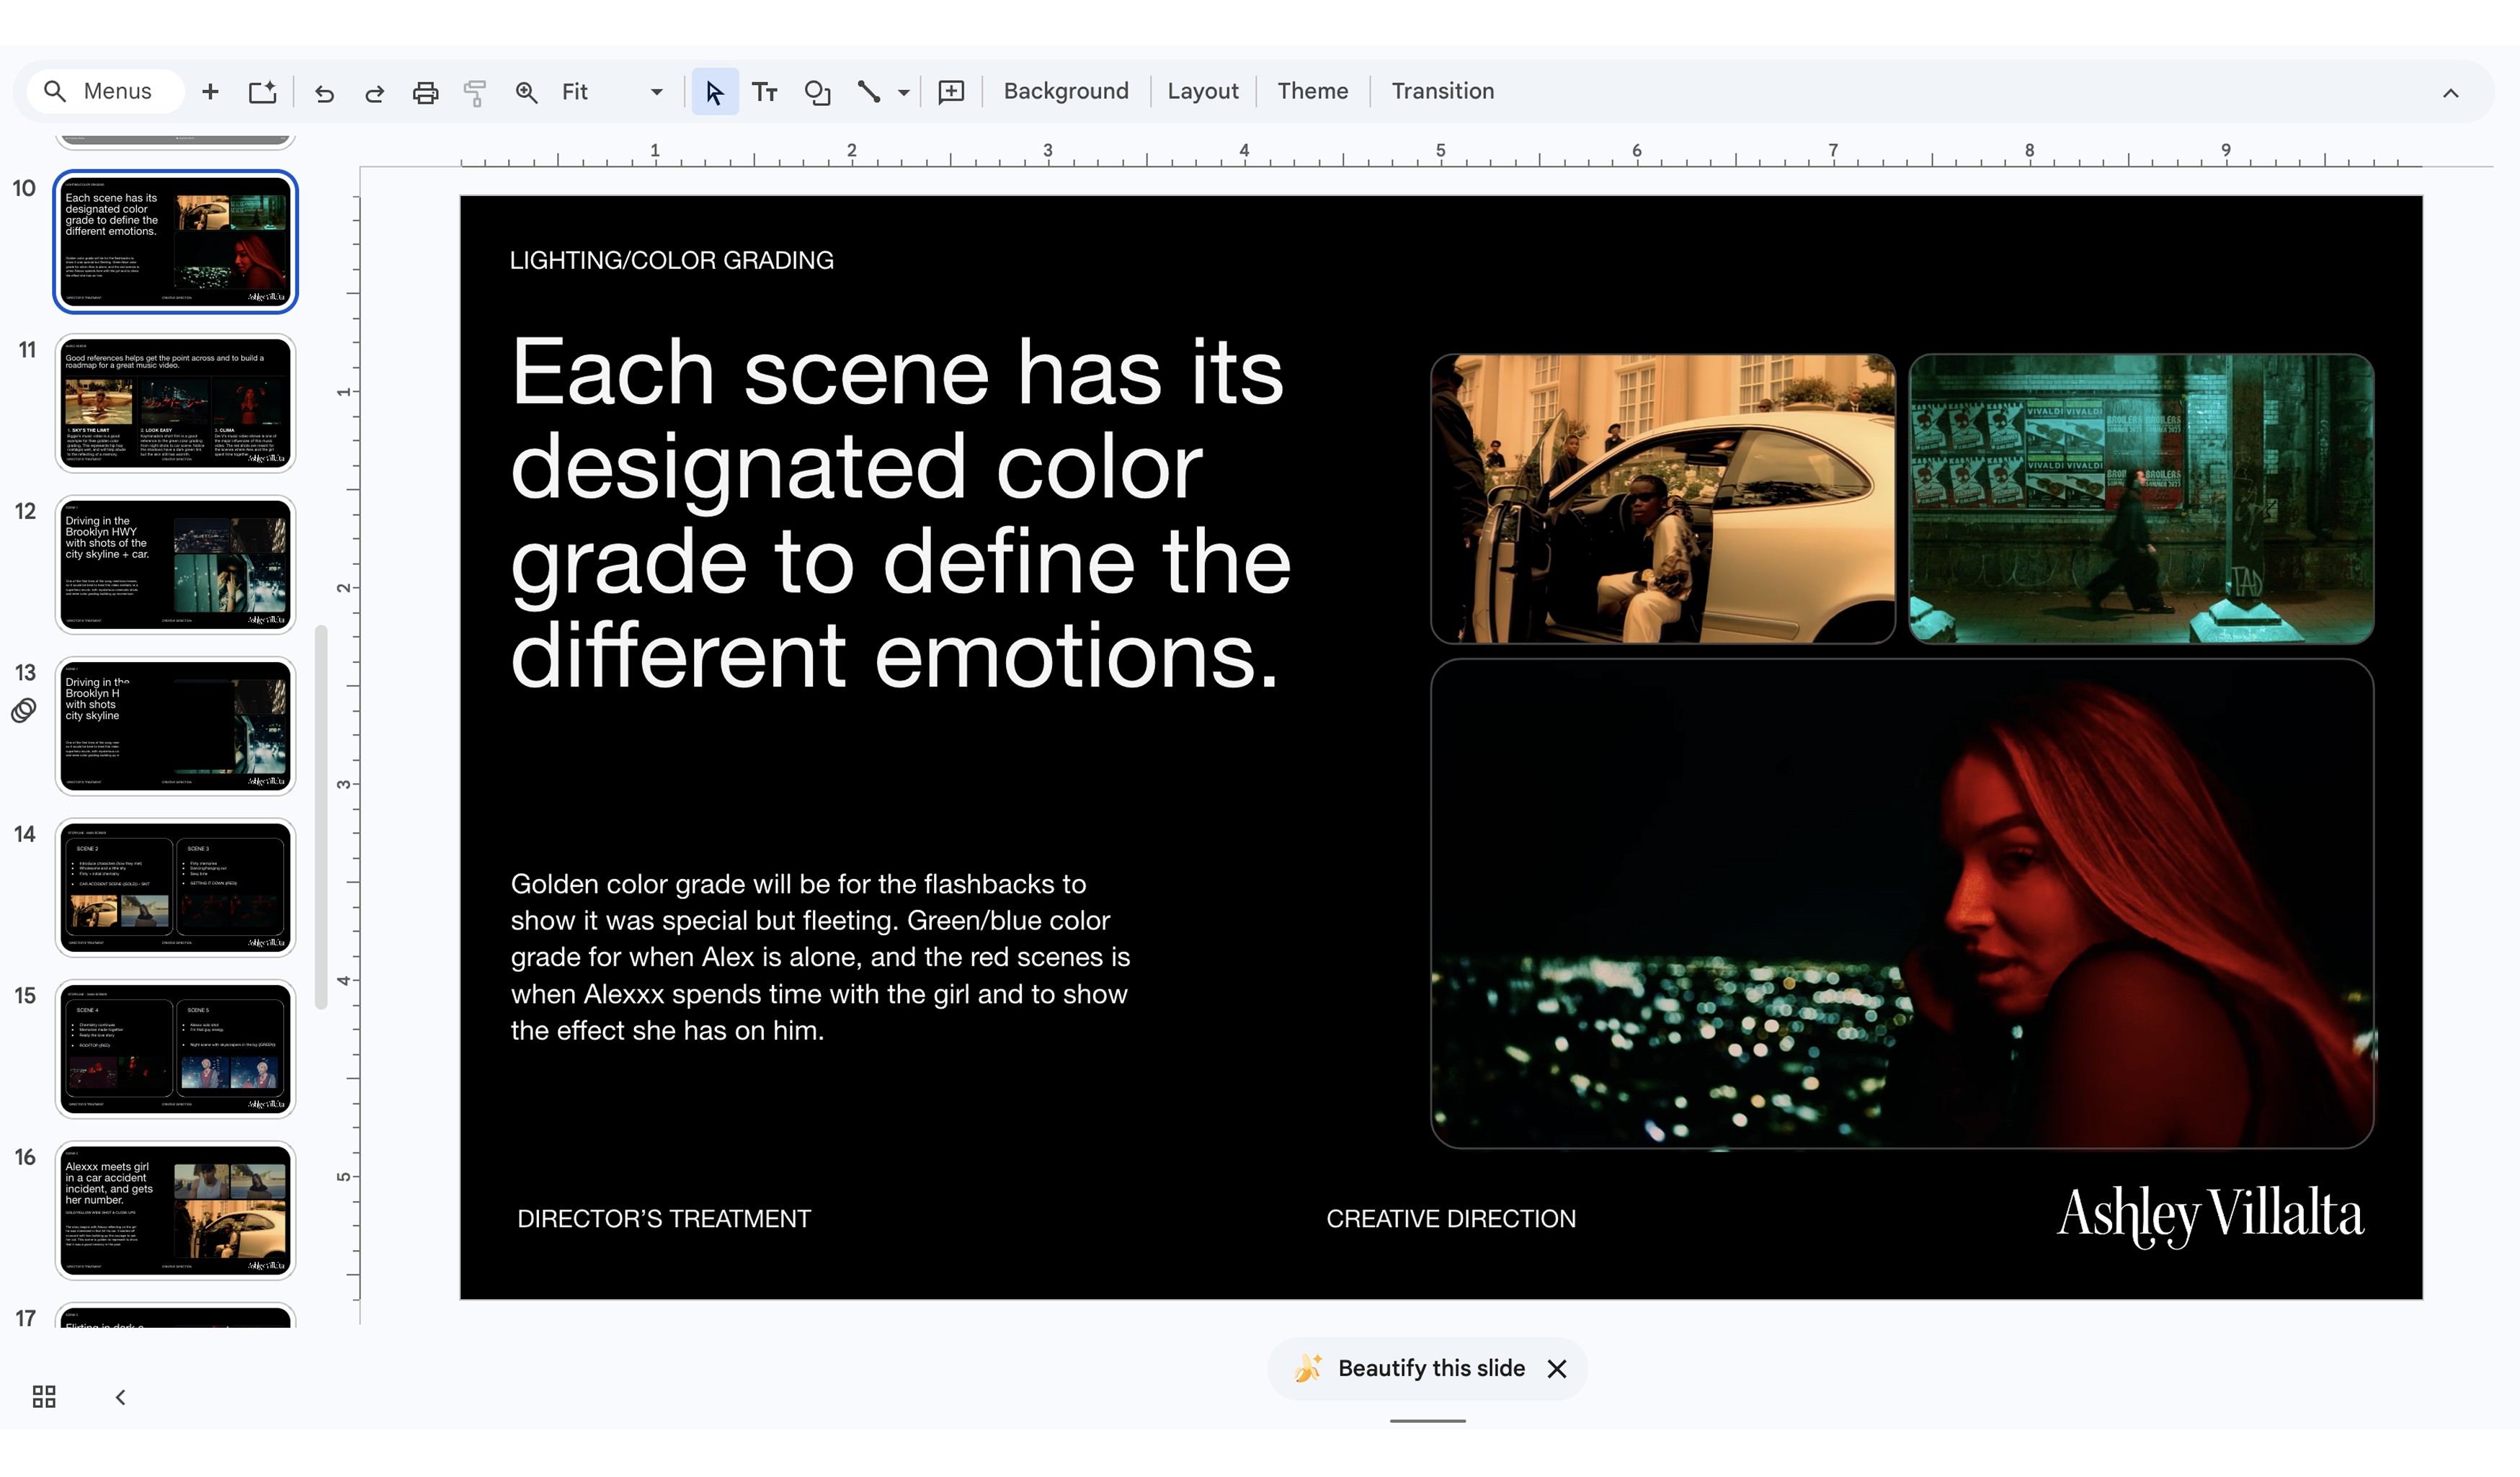Select slide 12 thumbnail about Brooklyn HWY
Image resolution: width=2520 pixels, height=1477 pixels.
(x=175, y=565)
